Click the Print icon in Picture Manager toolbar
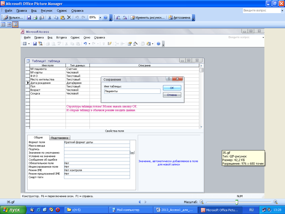285x214 pixels. (35, 18)
